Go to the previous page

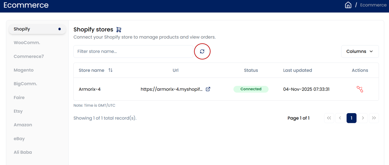pos(340,118)
